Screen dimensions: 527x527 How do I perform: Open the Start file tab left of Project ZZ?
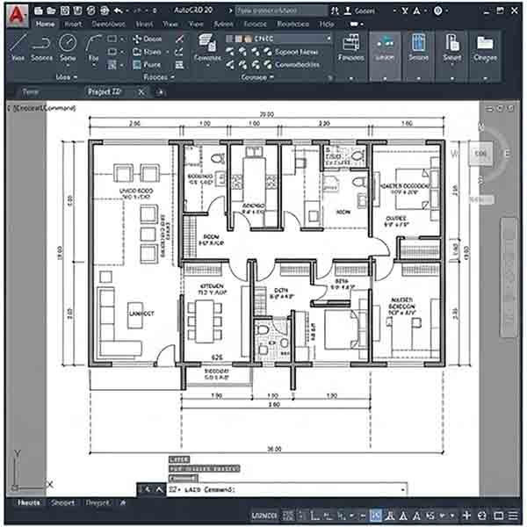[x=30, y=92]
